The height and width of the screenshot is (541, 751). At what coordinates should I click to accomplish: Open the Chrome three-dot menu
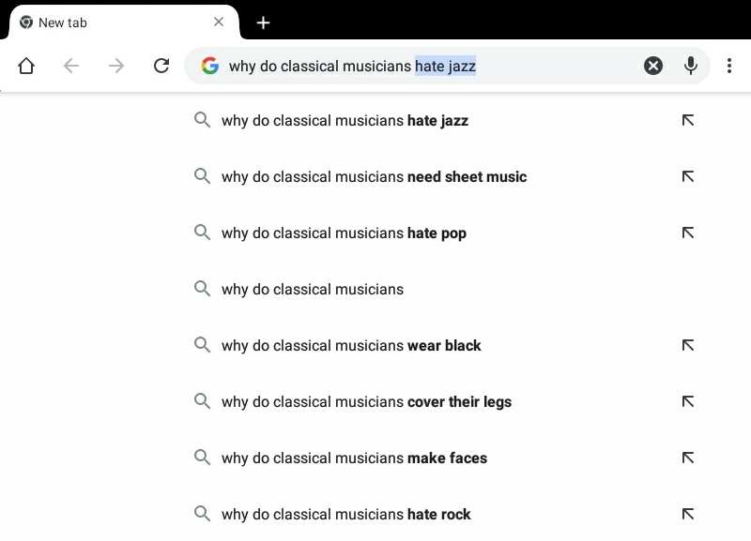click(x=729, y=66)
